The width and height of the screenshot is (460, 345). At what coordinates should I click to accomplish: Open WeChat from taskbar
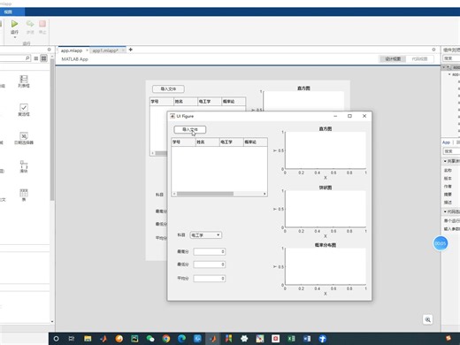pos(150,339)
